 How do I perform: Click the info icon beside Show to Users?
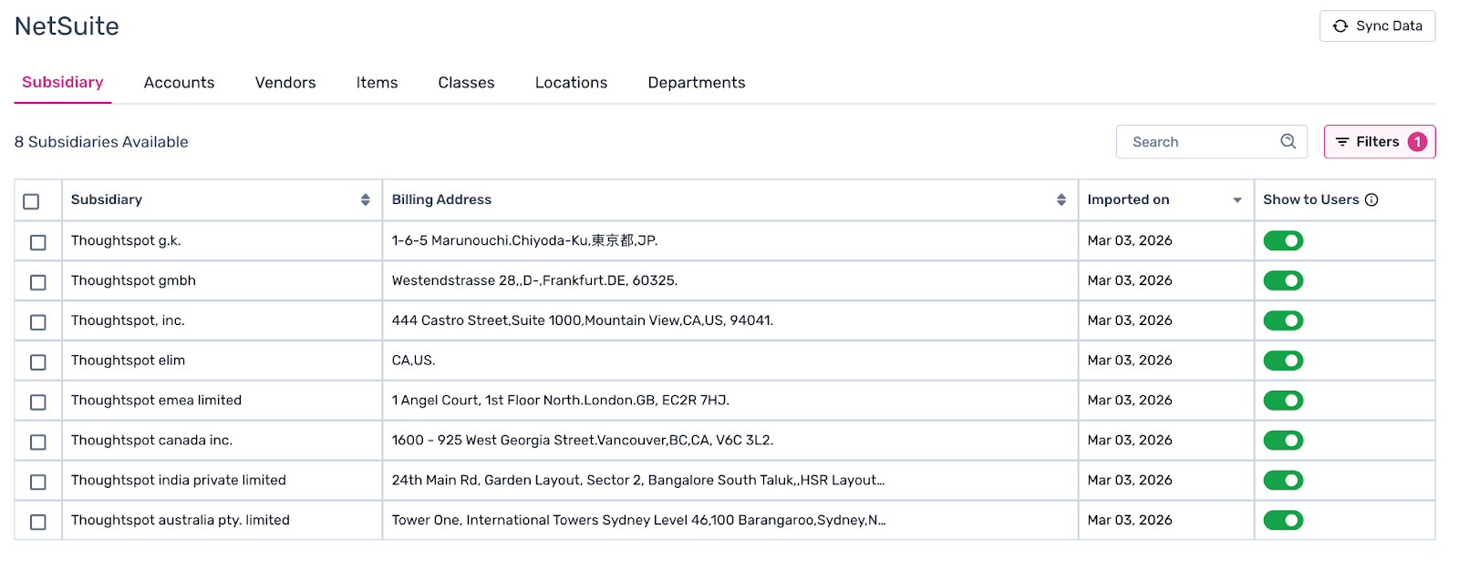coord(1371,199)
